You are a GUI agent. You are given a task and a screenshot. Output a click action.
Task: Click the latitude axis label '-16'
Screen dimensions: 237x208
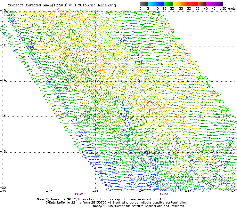click(3, 116)
